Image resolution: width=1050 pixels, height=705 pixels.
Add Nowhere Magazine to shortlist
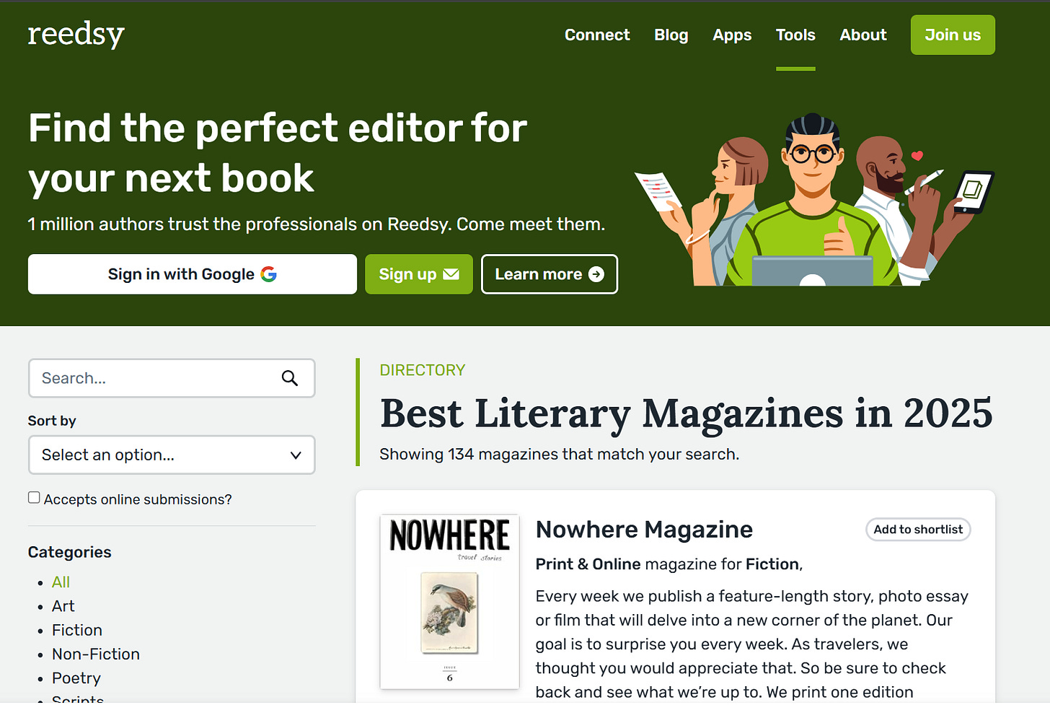click(x=918, y=530)
